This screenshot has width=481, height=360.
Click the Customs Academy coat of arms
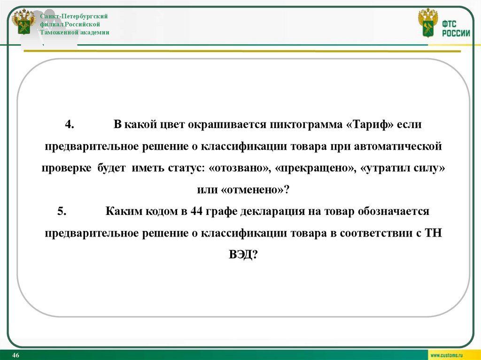point(23,22)
